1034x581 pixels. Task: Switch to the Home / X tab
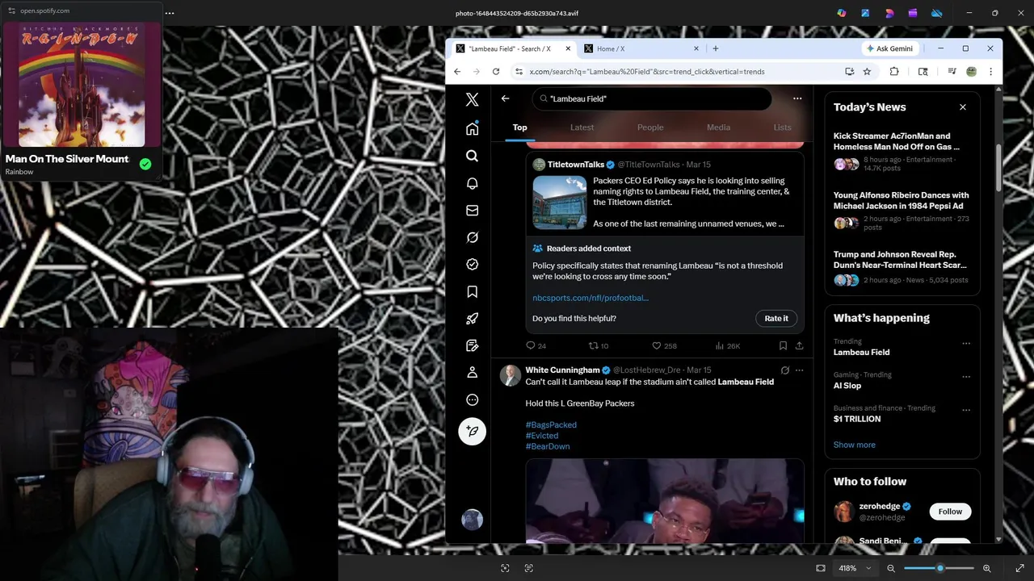[640, 48]
